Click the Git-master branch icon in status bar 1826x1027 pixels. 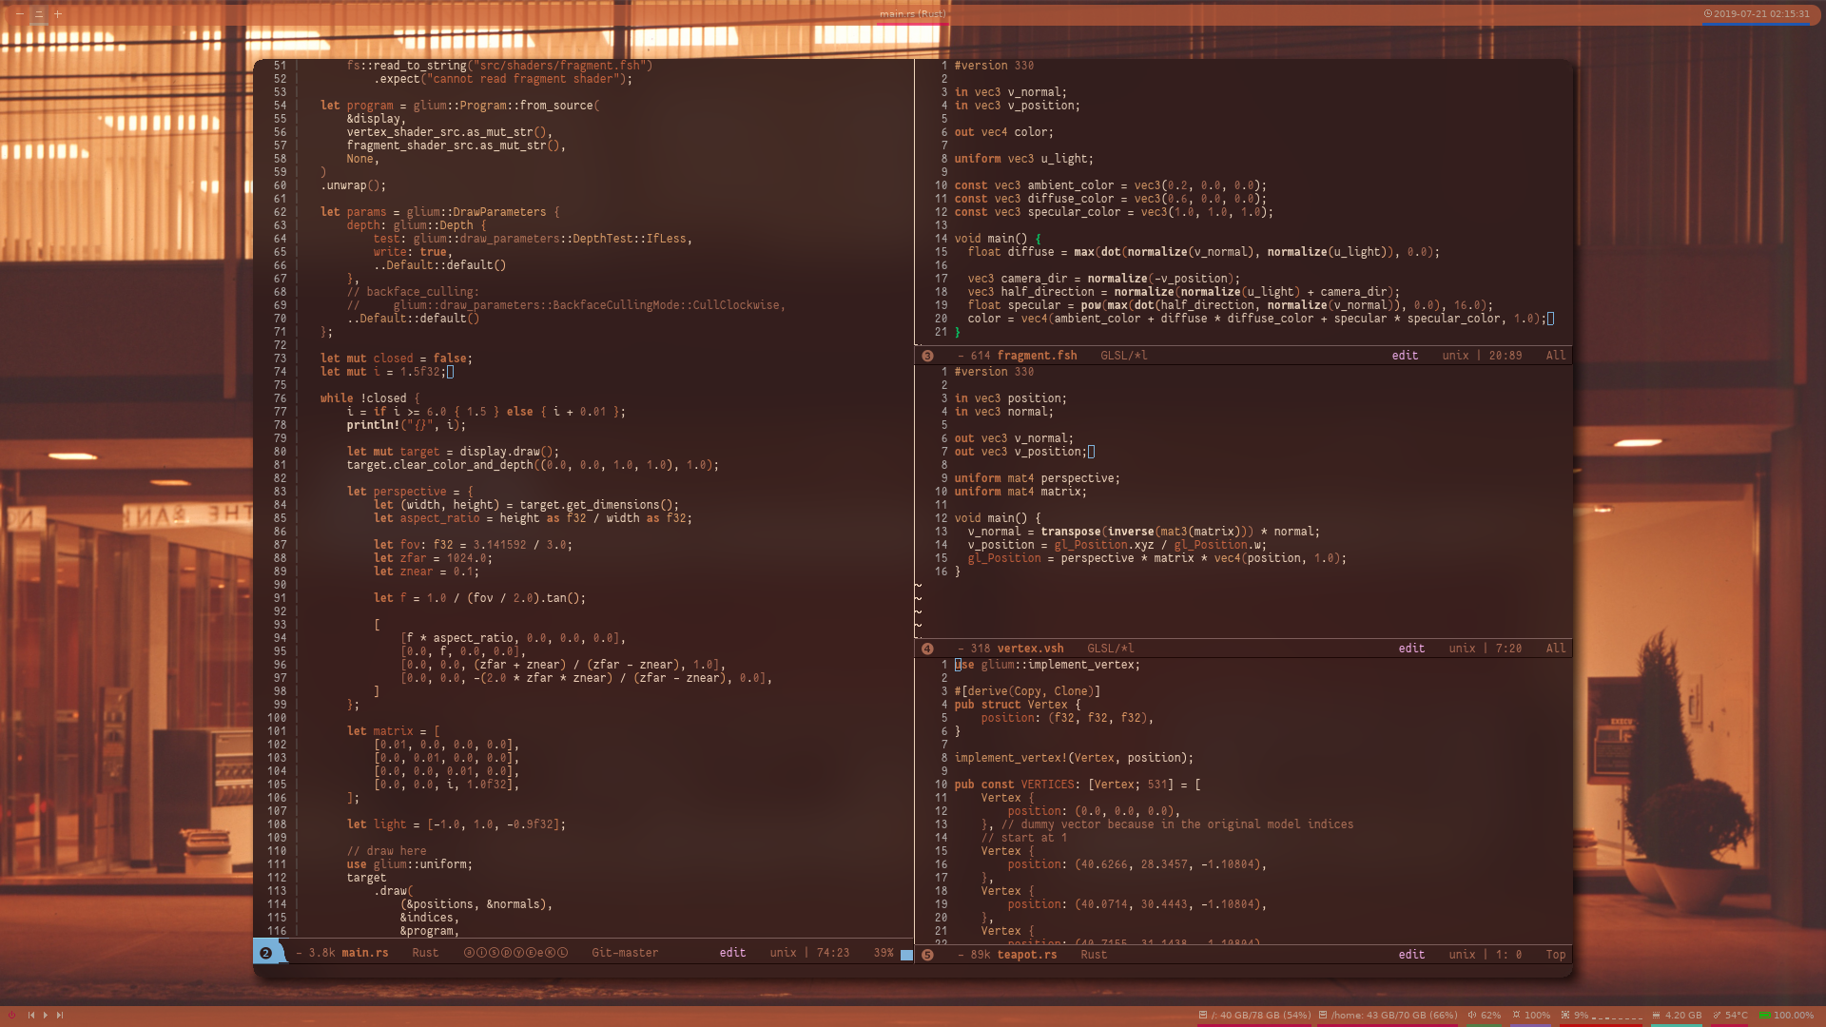click(x=627, y=953)
